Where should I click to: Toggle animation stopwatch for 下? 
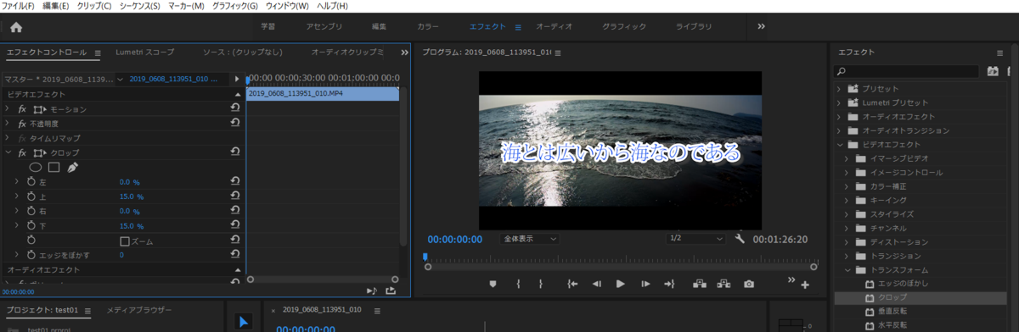pos(31,226)
